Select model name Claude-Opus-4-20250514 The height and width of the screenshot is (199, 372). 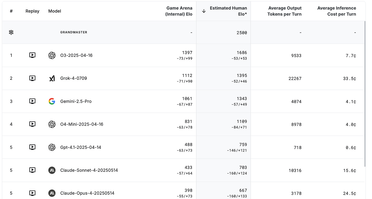(x=87, y=193)
